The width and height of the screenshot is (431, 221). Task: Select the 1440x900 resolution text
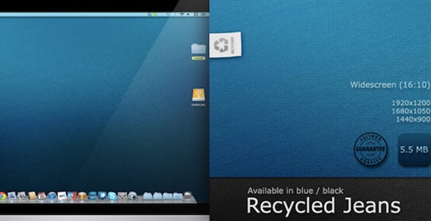(413, 119)
